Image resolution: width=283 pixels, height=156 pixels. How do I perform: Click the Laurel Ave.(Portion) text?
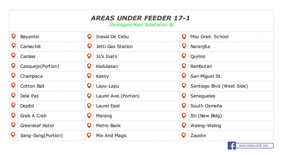click(x=118, y=96)
